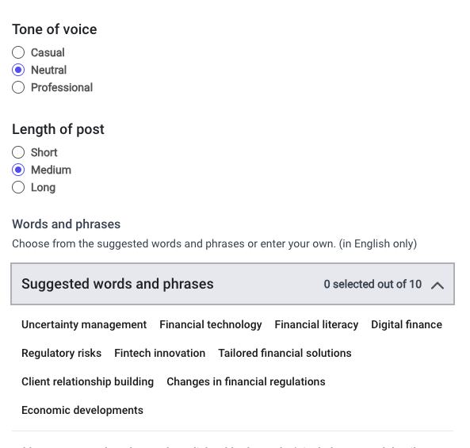Image resolution: width=470 pixels, height=448 pixels.
Task: Pick the Financial technology phrase
Action: pos(210,324)
